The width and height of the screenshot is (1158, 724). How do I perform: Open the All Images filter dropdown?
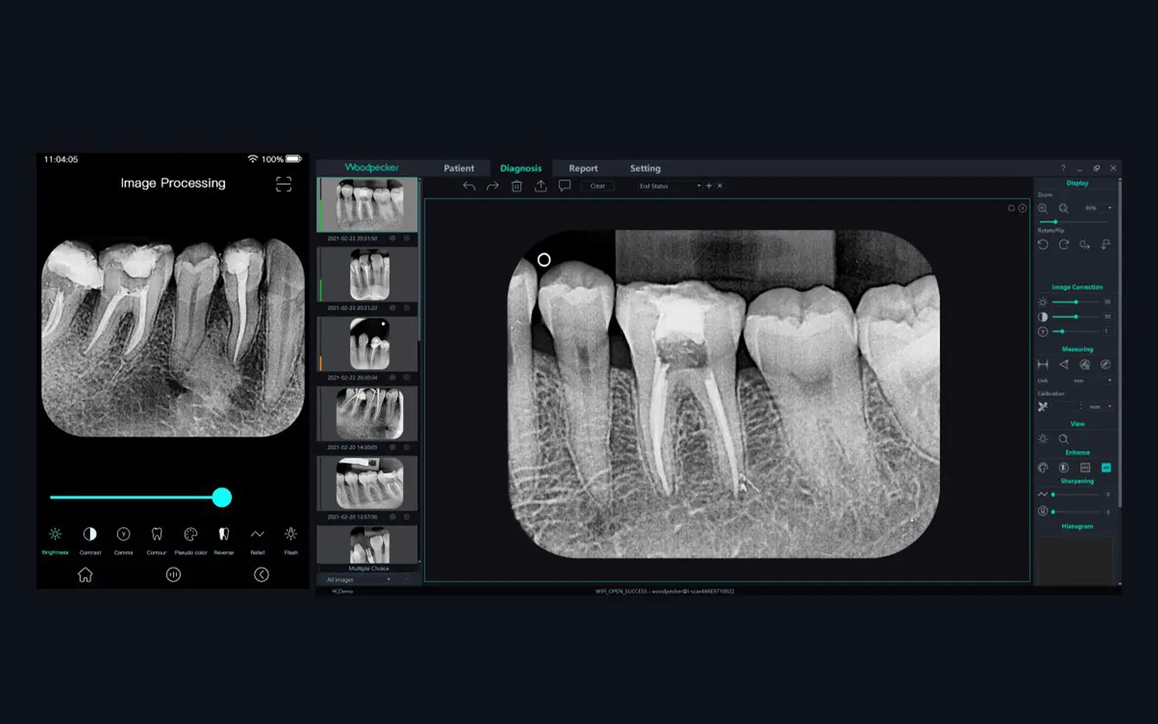(x=359, y=579)
